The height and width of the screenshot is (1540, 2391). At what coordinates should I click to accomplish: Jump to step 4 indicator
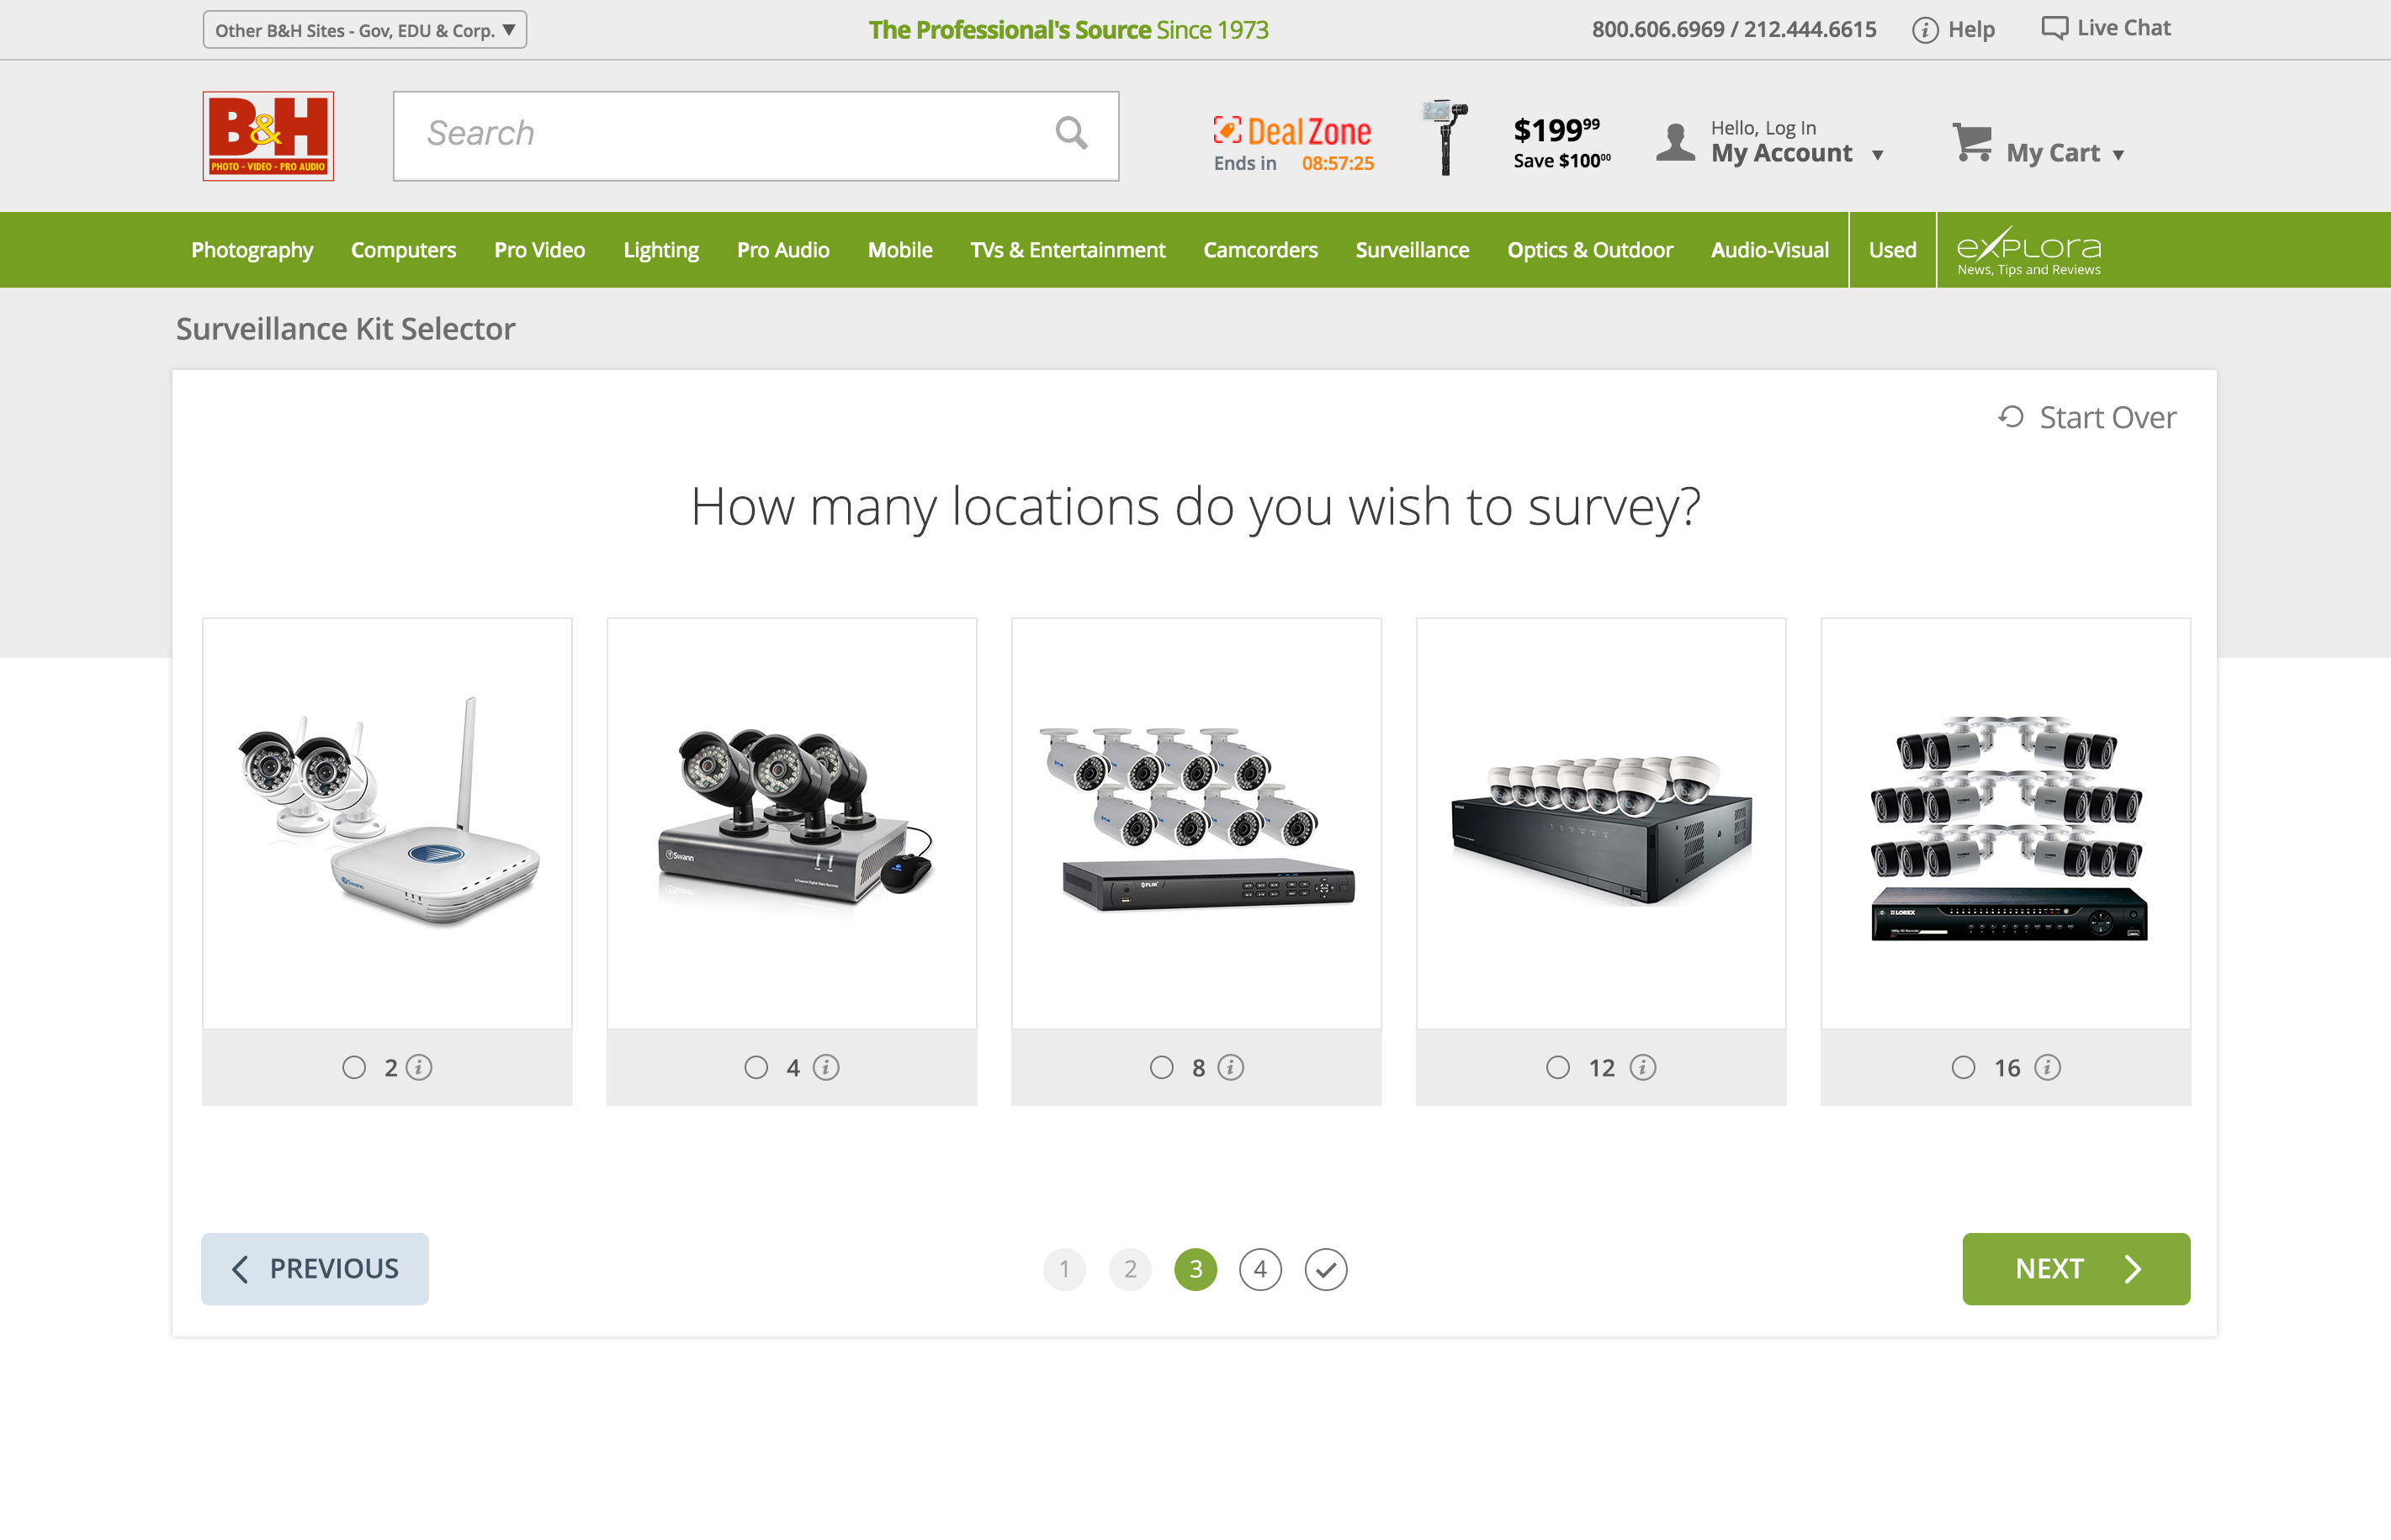pos(1261,1270)
